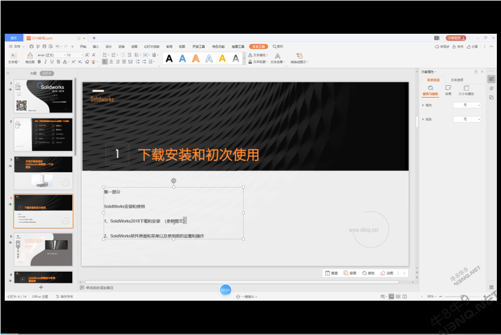Click the Superscript X² icon
The height and width of the screenshot is (335, 501).
(x=73, y=62)
